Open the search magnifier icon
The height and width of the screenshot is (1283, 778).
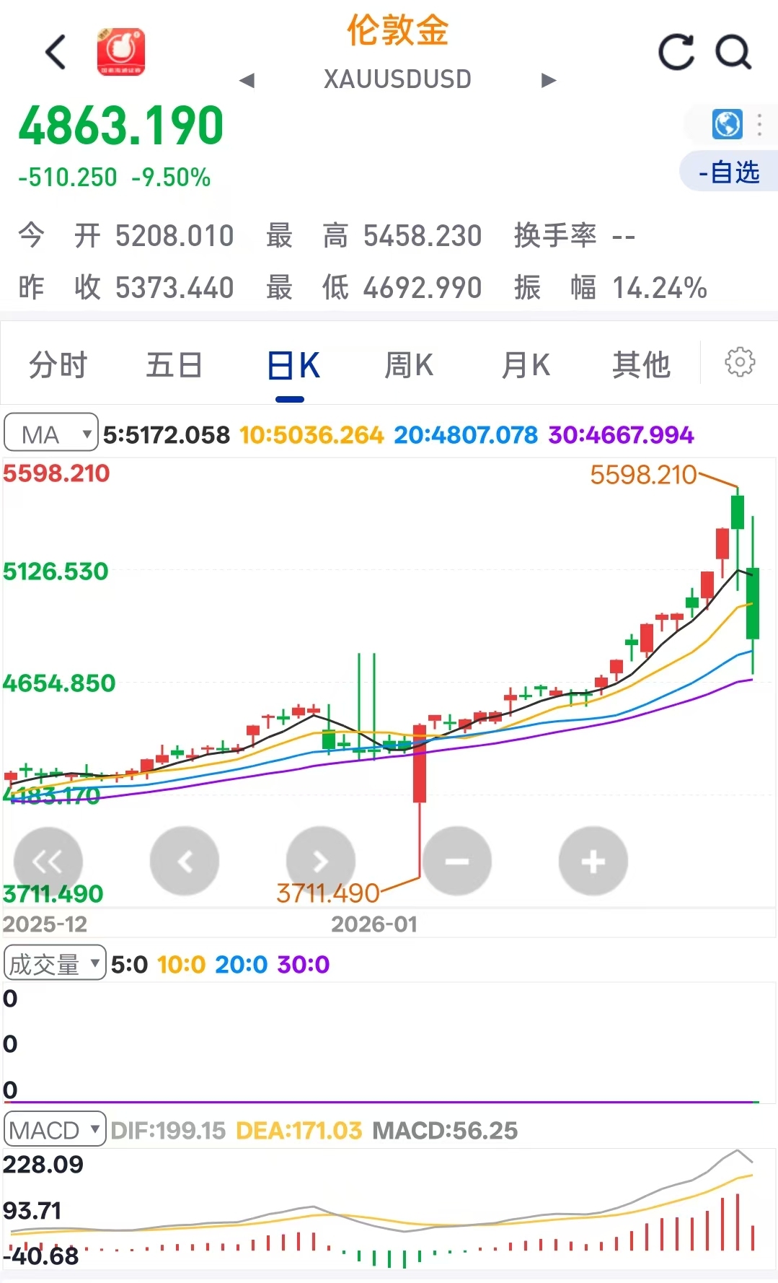coord(733,52)
